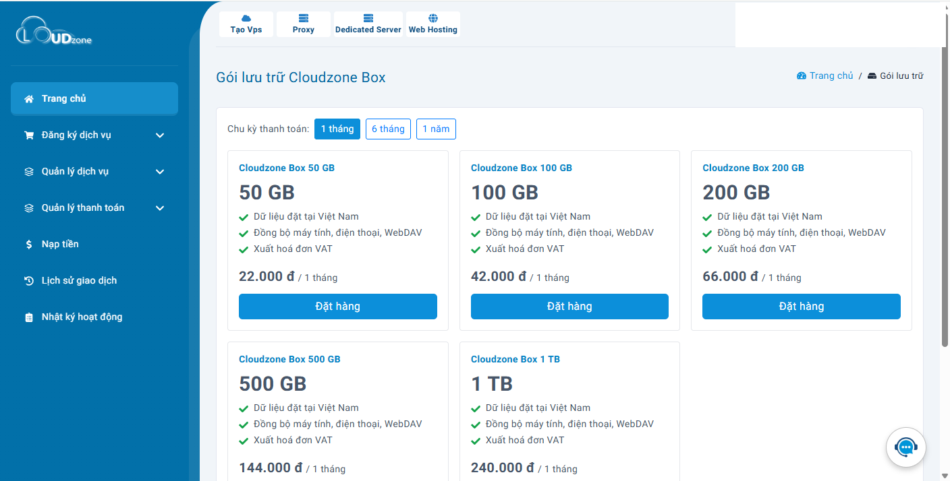The width and height of the screenshot is (950, 481).
Task: Click the layers icon for Quản lý dịch vụ
Action: 29,172
